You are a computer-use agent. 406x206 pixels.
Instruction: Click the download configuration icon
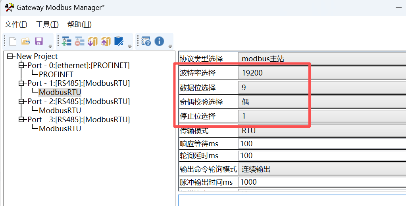point(92,41)
